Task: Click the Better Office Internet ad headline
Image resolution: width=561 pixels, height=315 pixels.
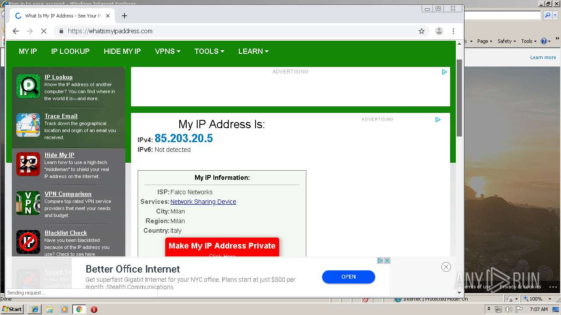Action: coord(133,269)
